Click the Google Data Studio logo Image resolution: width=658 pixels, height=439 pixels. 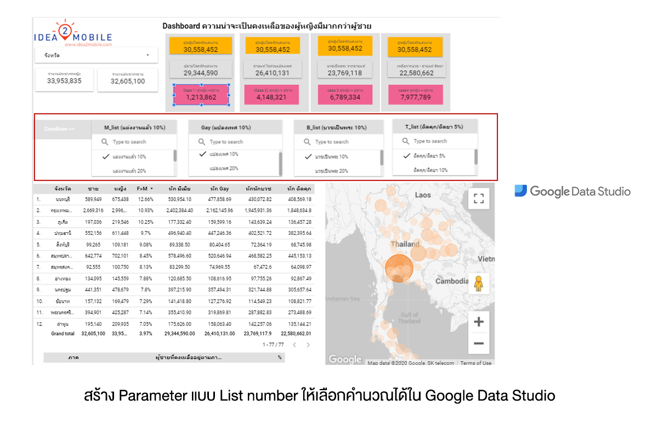click(x=572, y=191)
